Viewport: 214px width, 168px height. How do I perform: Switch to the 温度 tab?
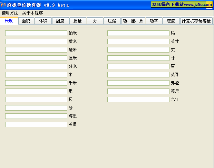[60, 21]
